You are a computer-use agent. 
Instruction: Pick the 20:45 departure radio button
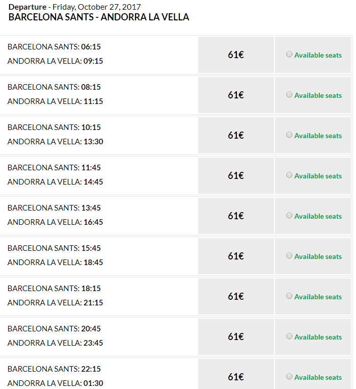[289, 336]
